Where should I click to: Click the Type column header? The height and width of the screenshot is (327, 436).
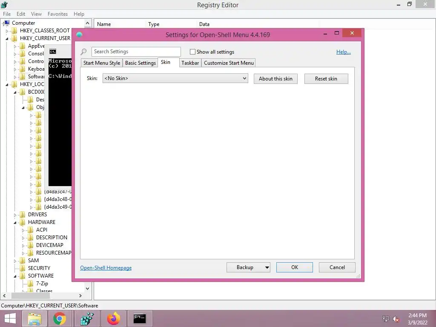(x=170, y=24)
